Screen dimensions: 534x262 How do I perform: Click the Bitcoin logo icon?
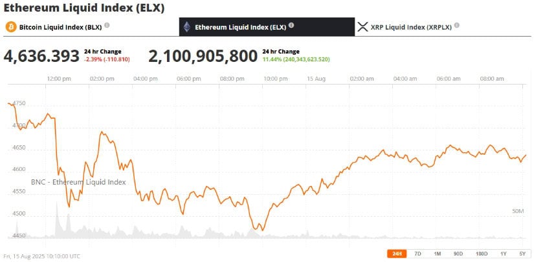11,27
